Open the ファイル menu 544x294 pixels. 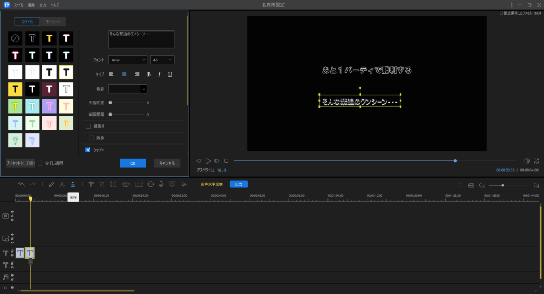point(18,5)
